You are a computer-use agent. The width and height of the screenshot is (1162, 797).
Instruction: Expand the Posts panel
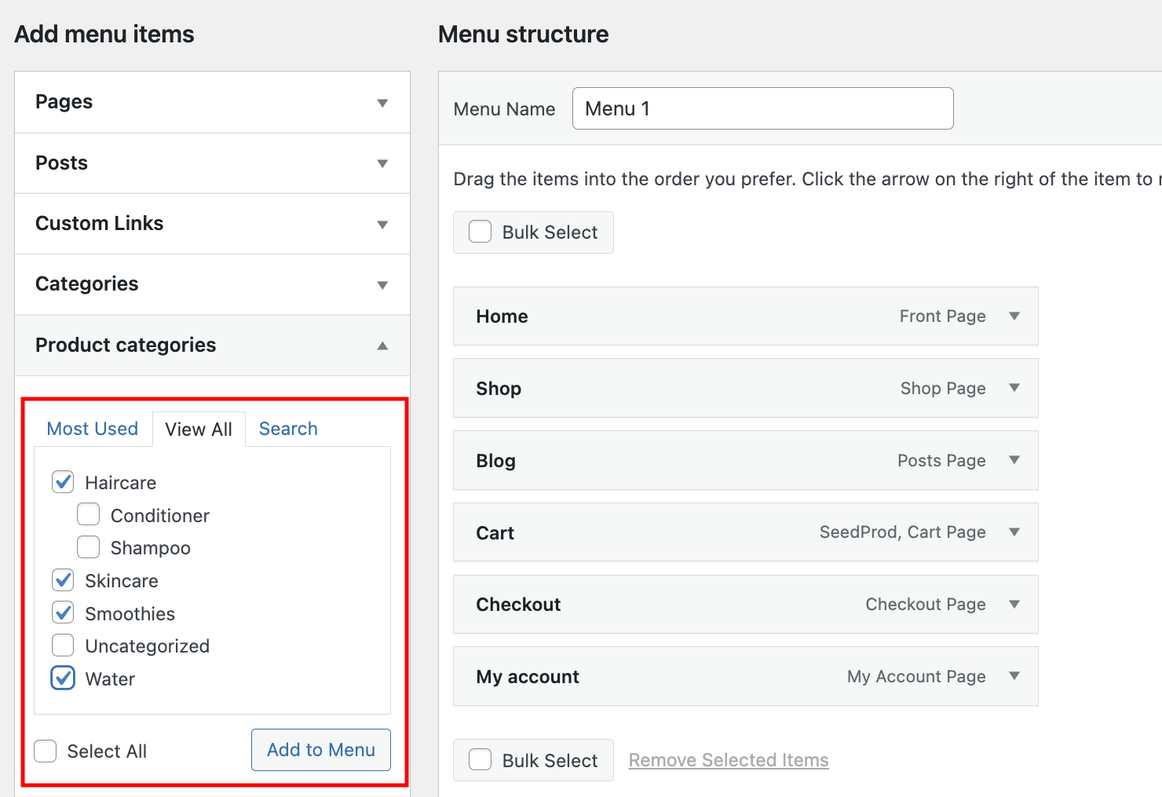tap(382, 163)
